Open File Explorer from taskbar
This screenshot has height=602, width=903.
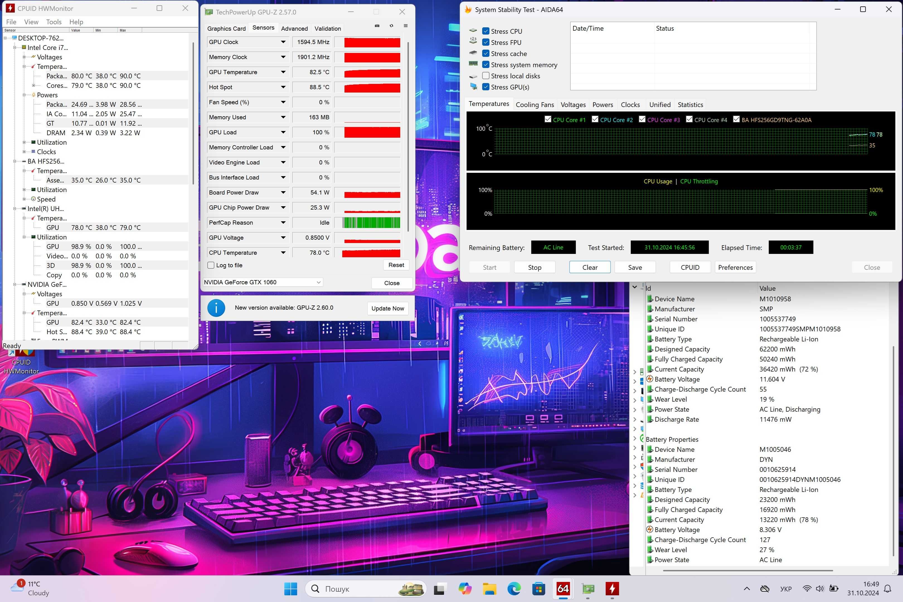[x=489, y=589]
